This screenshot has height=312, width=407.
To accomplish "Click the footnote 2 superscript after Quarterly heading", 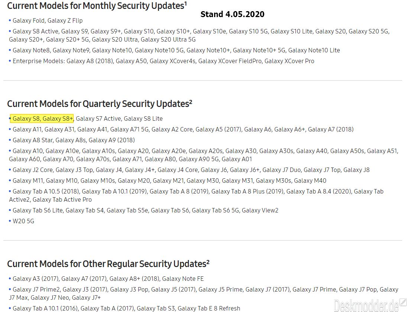I will click(x=191, y=101).
